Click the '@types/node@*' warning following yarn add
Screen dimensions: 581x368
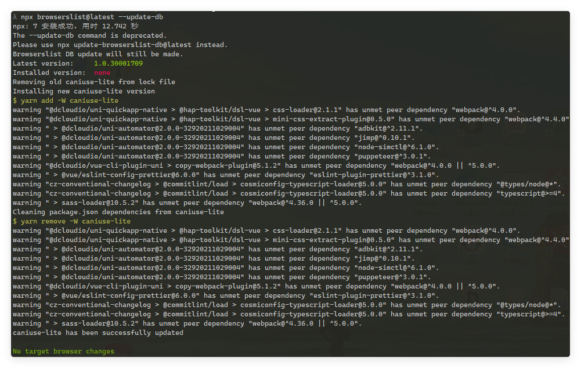287,184
